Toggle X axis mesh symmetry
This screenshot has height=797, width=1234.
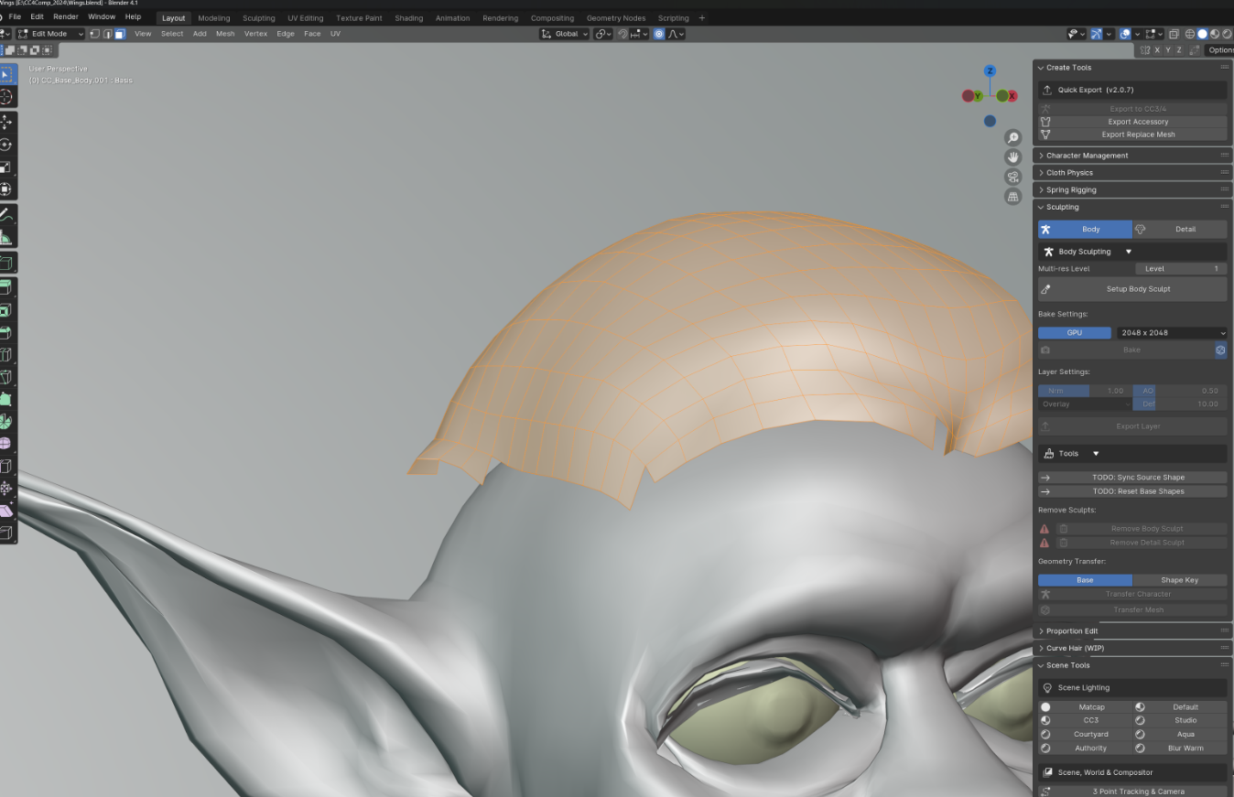1157,50
